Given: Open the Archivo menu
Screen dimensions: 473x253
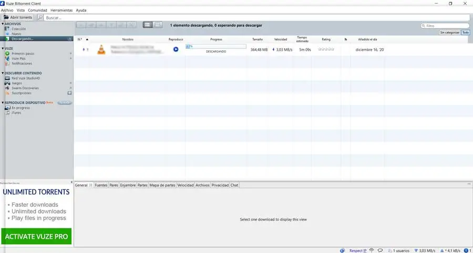Looking at the screenshot, I should 7,10.
